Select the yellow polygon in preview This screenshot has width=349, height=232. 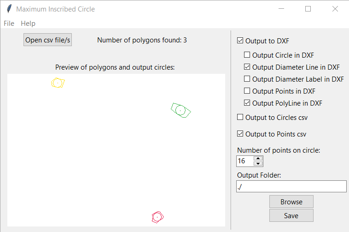tap(58, 83)
